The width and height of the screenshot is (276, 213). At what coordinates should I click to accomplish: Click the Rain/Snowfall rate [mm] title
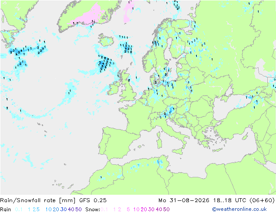point(38,200)
